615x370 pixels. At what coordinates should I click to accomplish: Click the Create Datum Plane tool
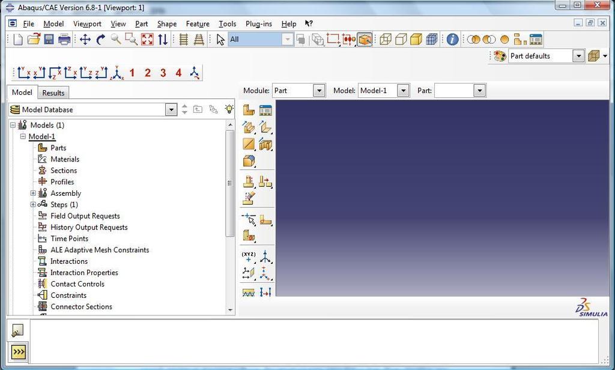pyautogui.click(x=248, y=273)
